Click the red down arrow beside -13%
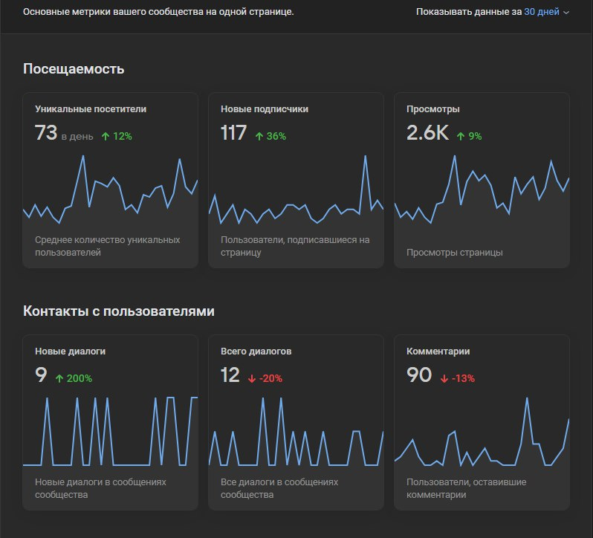The width and height of the screenshot is (593, 538). click(x=444, y=378)
